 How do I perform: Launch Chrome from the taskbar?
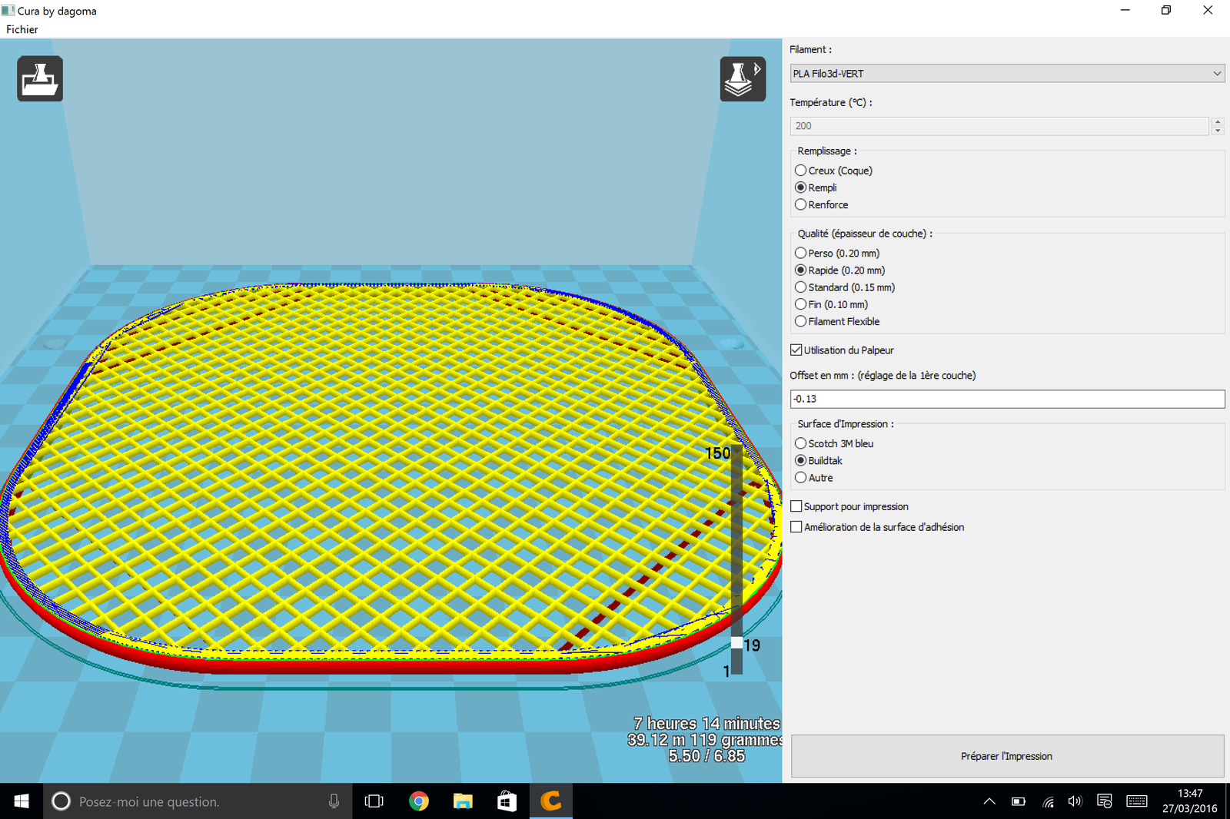[419, 801]
